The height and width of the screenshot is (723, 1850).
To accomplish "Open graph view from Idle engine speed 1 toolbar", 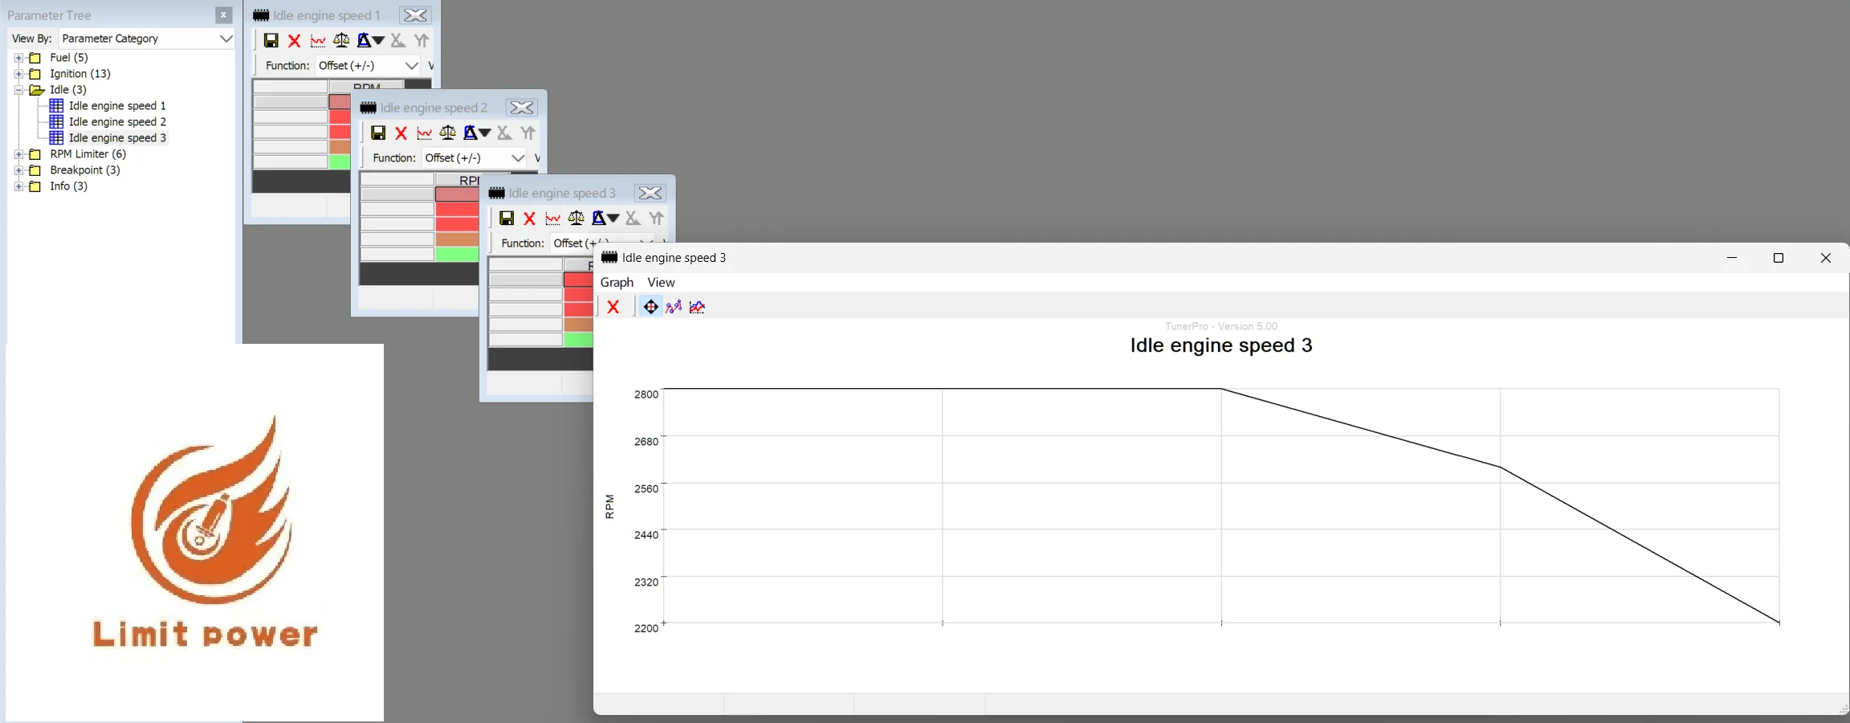I will (x=318, y=41).
